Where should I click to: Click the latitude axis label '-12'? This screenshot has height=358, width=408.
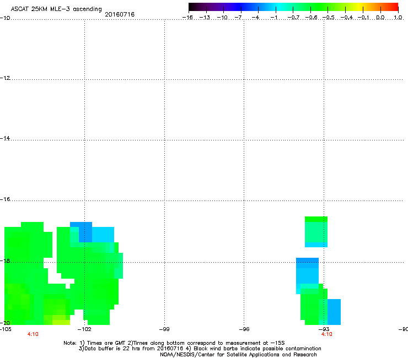coord(5,78)
